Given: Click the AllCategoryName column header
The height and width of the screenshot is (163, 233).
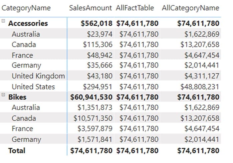Looking at the screenshot, I should click(x=191, y=8).
